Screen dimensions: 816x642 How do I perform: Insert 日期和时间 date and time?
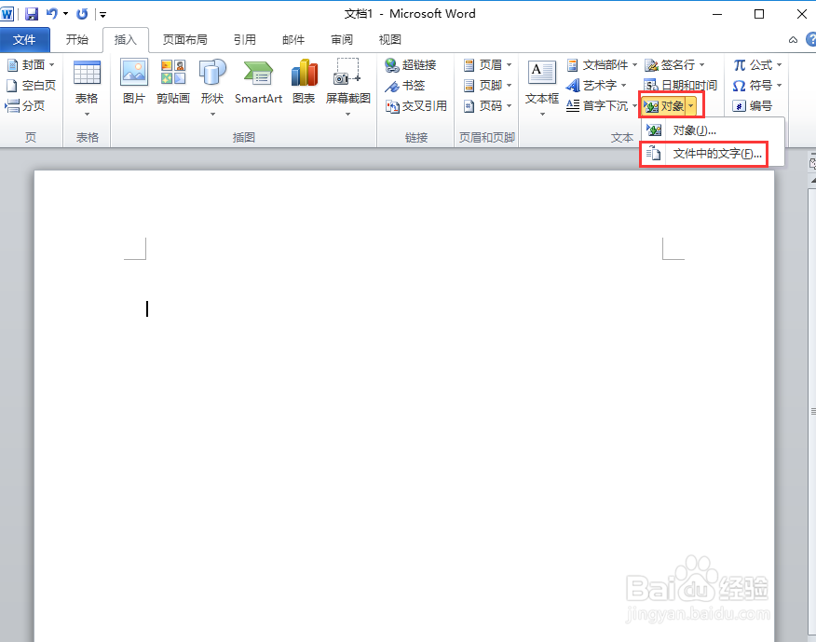680,86
